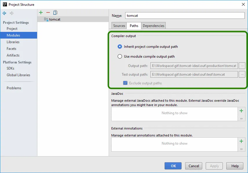248x173 pixels.
Task: Click the Apply button
Action: (x=214, y=166)
